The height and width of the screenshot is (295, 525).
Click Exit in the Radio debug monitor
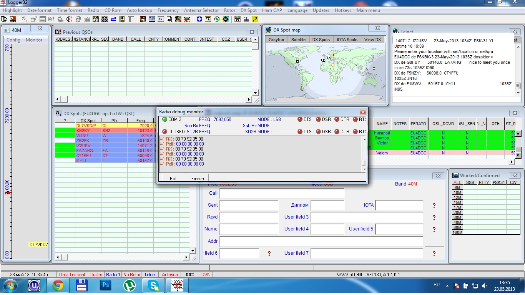pyautogui.click(x=173, y=178)
